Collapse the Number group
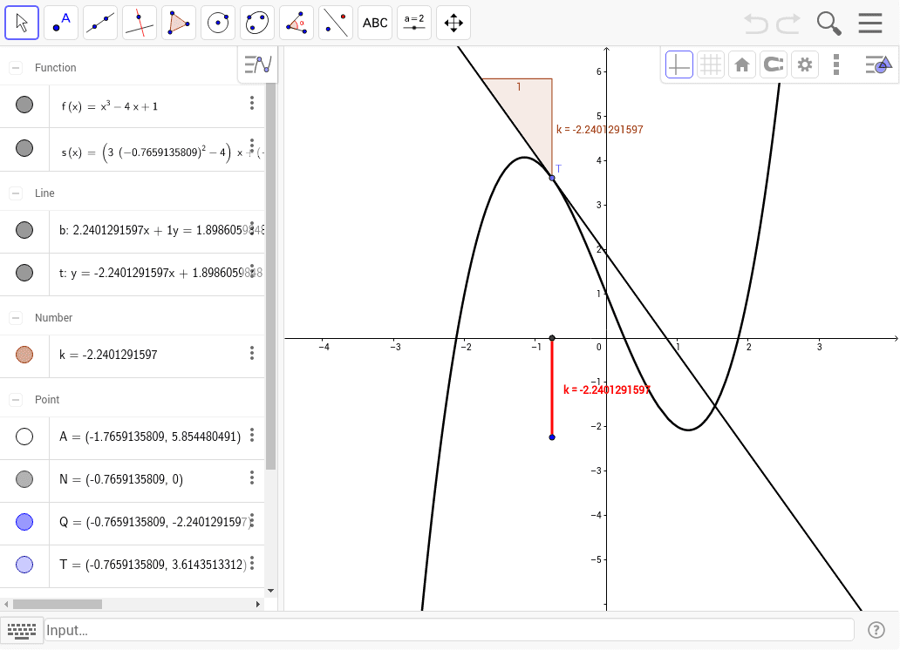This screenshot has width=900, height=650. tap(16, 317)
